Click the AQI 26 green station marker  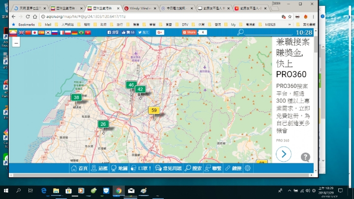point(103,124)
